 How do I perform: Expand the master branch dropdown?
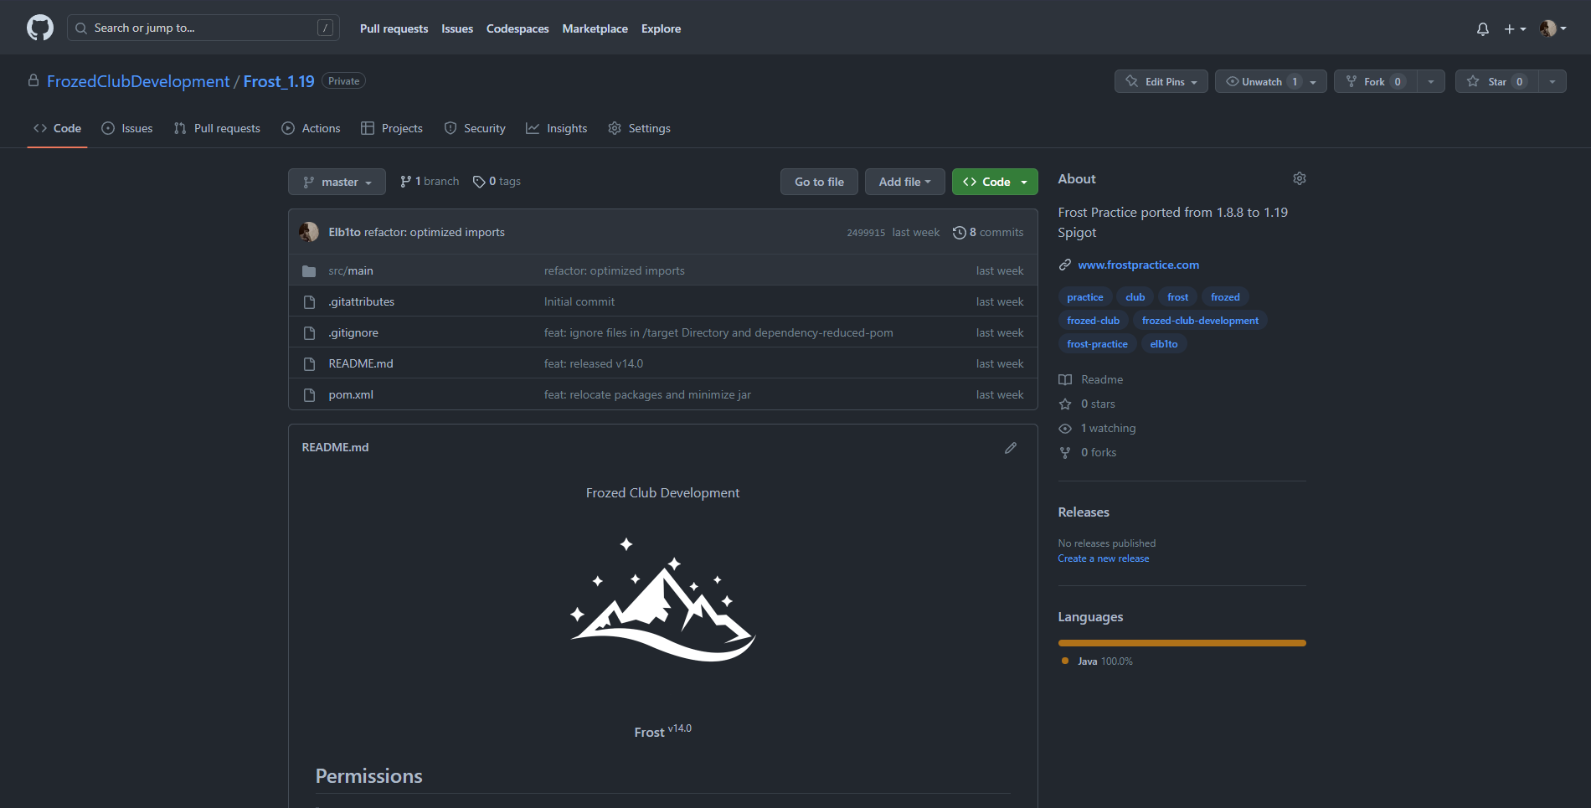coord(337,182)
